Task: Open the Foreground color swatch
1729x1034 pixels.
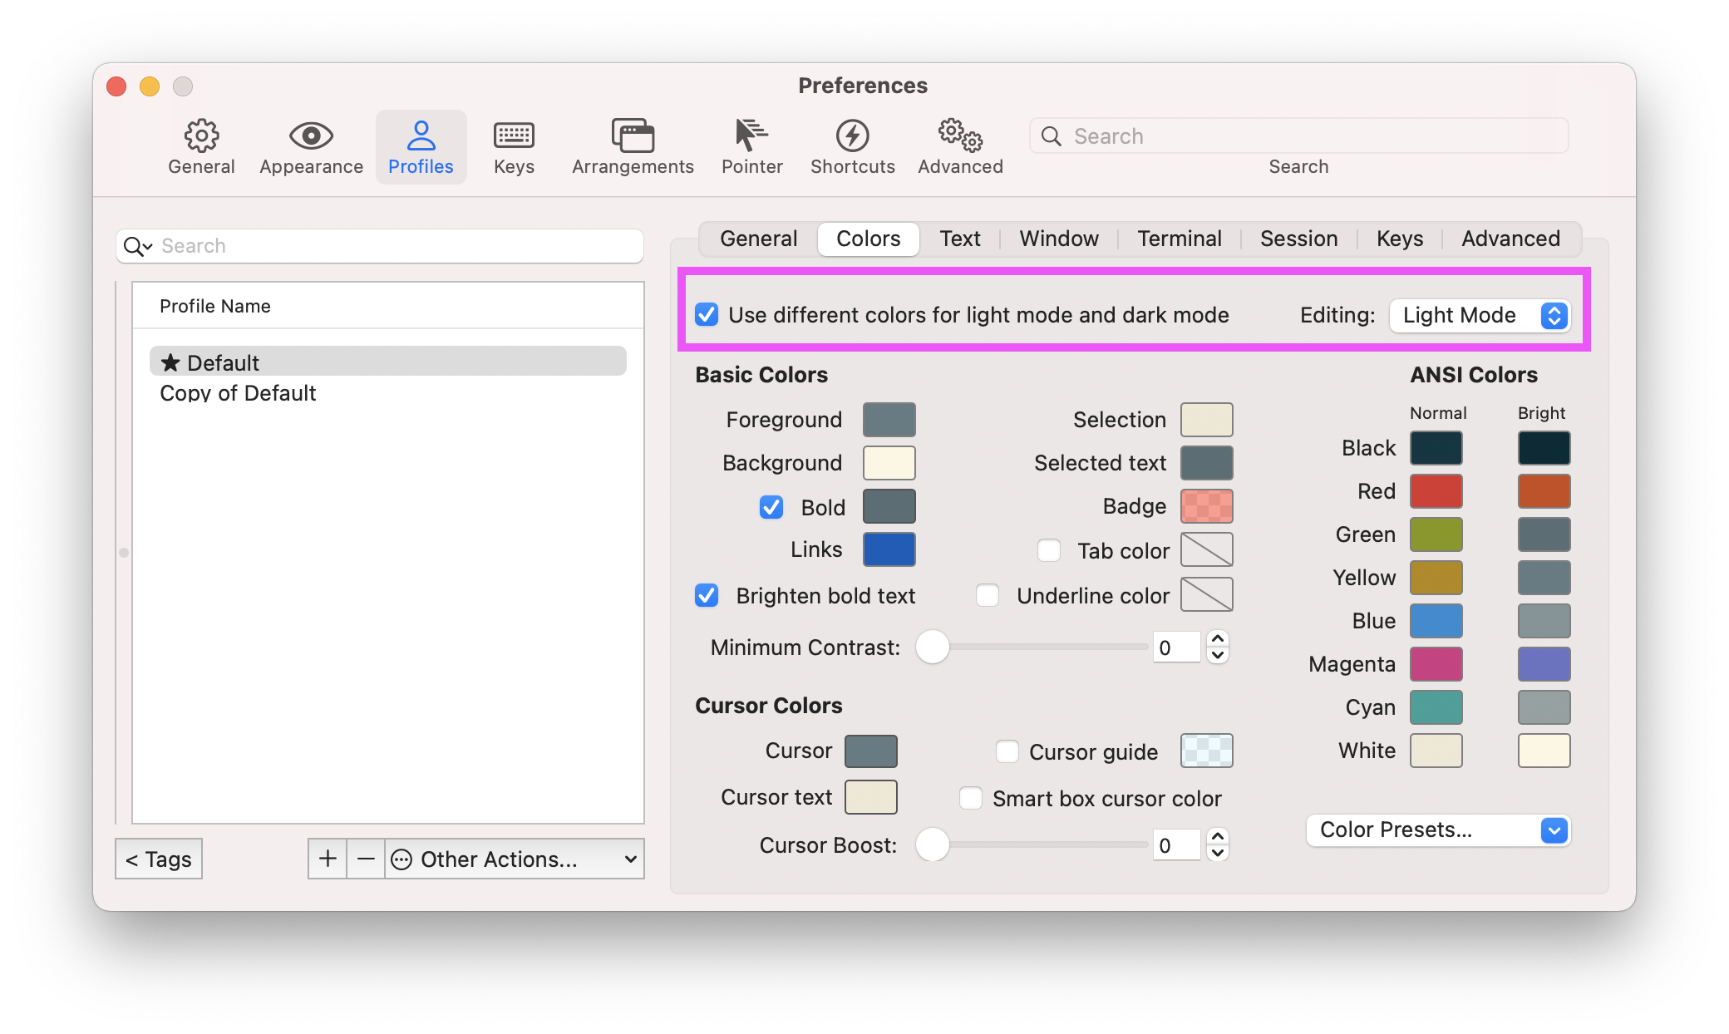Action: (889, 420)
